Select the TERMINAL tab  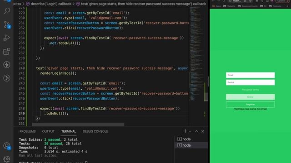69,131
